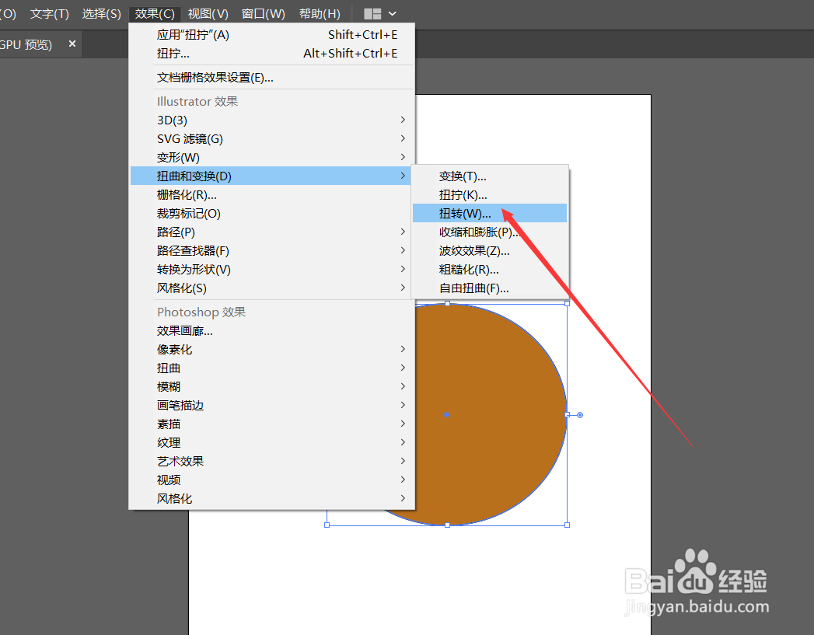Click the bottom-right bounding box handle
The image size is (814, 635).
(x=567, y=525)
